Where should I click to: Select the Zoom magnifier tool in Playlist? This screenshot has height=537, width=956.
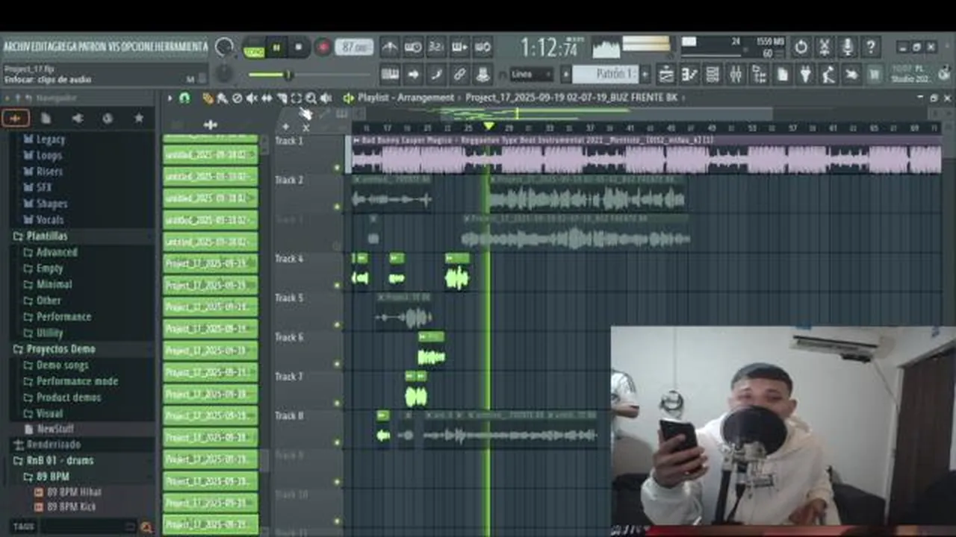(x=311, y=98)
